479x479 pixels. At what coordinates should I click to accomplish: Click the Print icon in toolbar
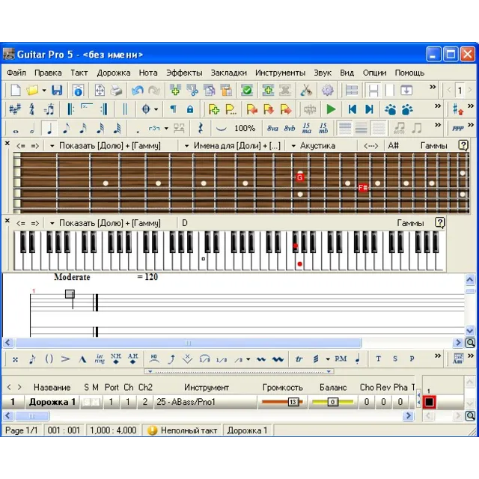[116, 91]
